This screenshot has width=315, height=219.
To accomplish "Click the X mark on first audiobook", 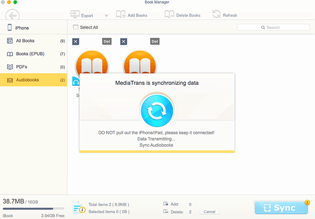I will pyautogui.click(x=76, y=41).
